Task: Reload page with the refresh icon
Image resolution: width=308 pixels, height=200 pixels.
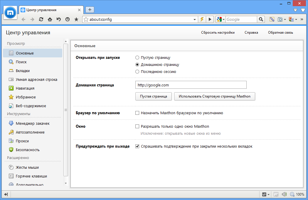Action: pyautogui.click(x=41, y=20)
